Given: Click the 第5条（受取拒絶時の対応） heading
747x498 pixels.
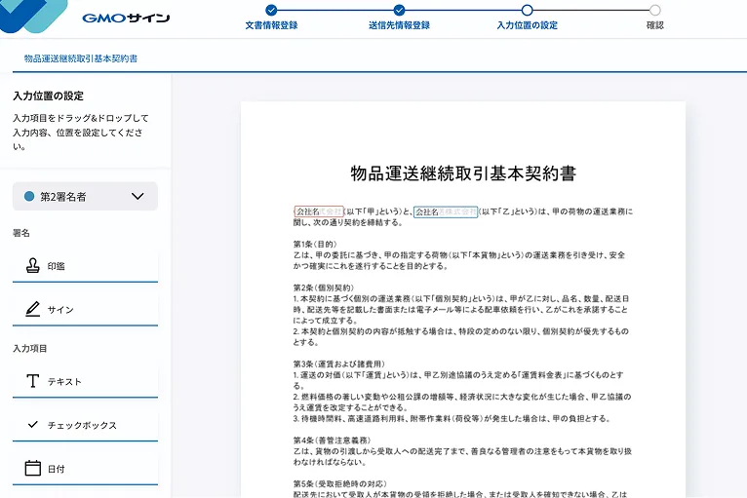Looking at the screenshot, I should point(340,483).
